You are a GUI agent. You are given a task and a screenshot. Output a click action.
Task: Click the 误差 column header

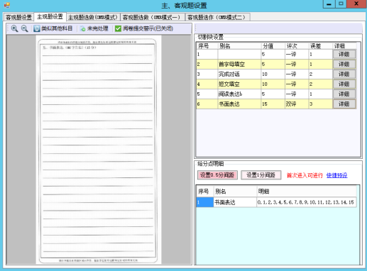320,46
